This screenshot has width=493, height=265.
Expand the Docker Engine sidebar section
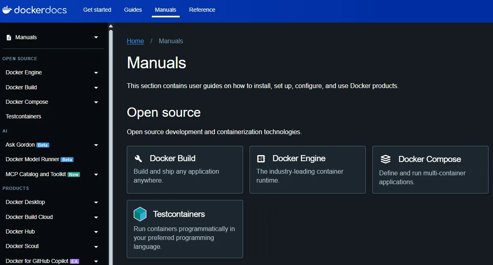[96, 73]
